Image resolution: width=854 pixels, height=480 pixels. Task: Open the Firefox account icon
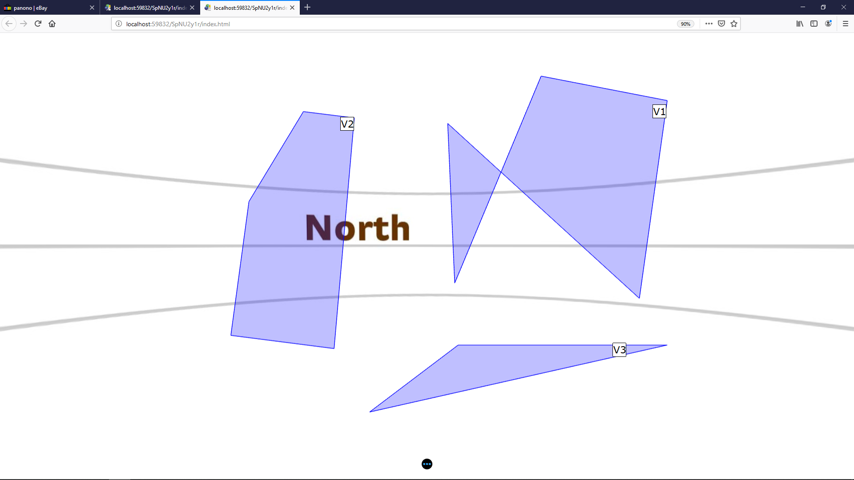click(x=828, y=24)
